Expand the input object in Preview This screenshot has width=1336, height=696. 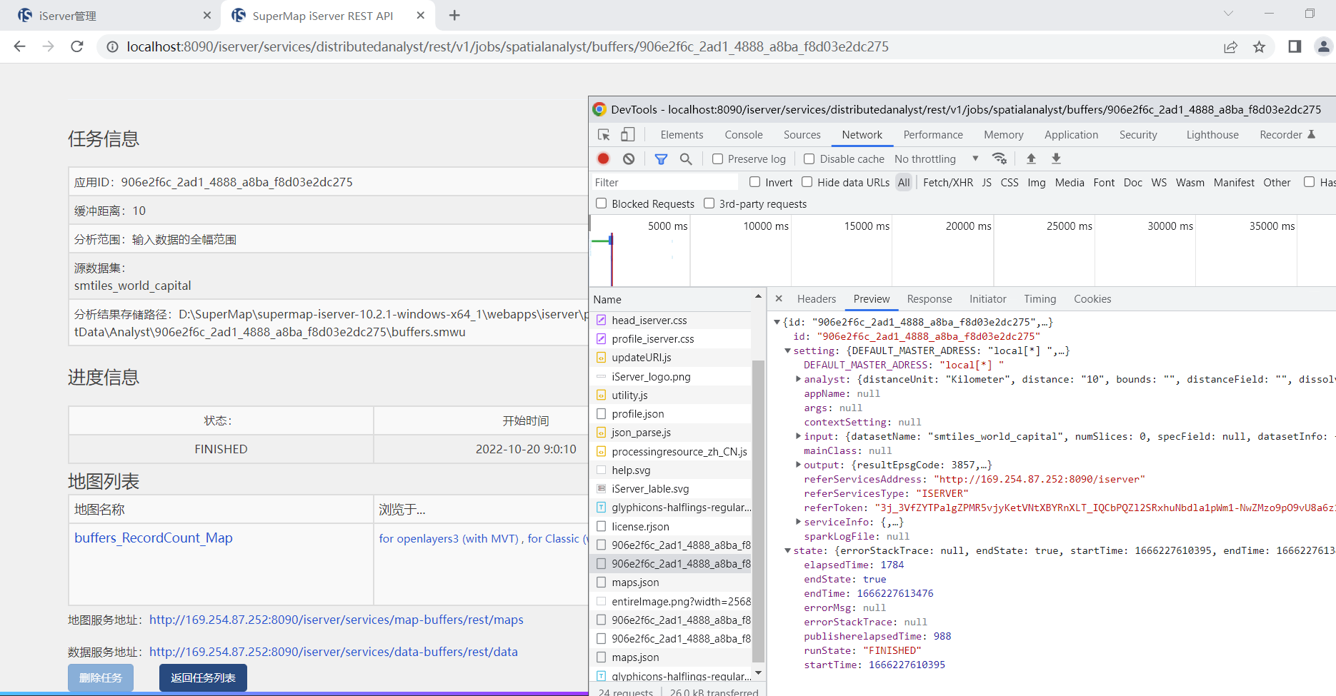coord(798,436)
